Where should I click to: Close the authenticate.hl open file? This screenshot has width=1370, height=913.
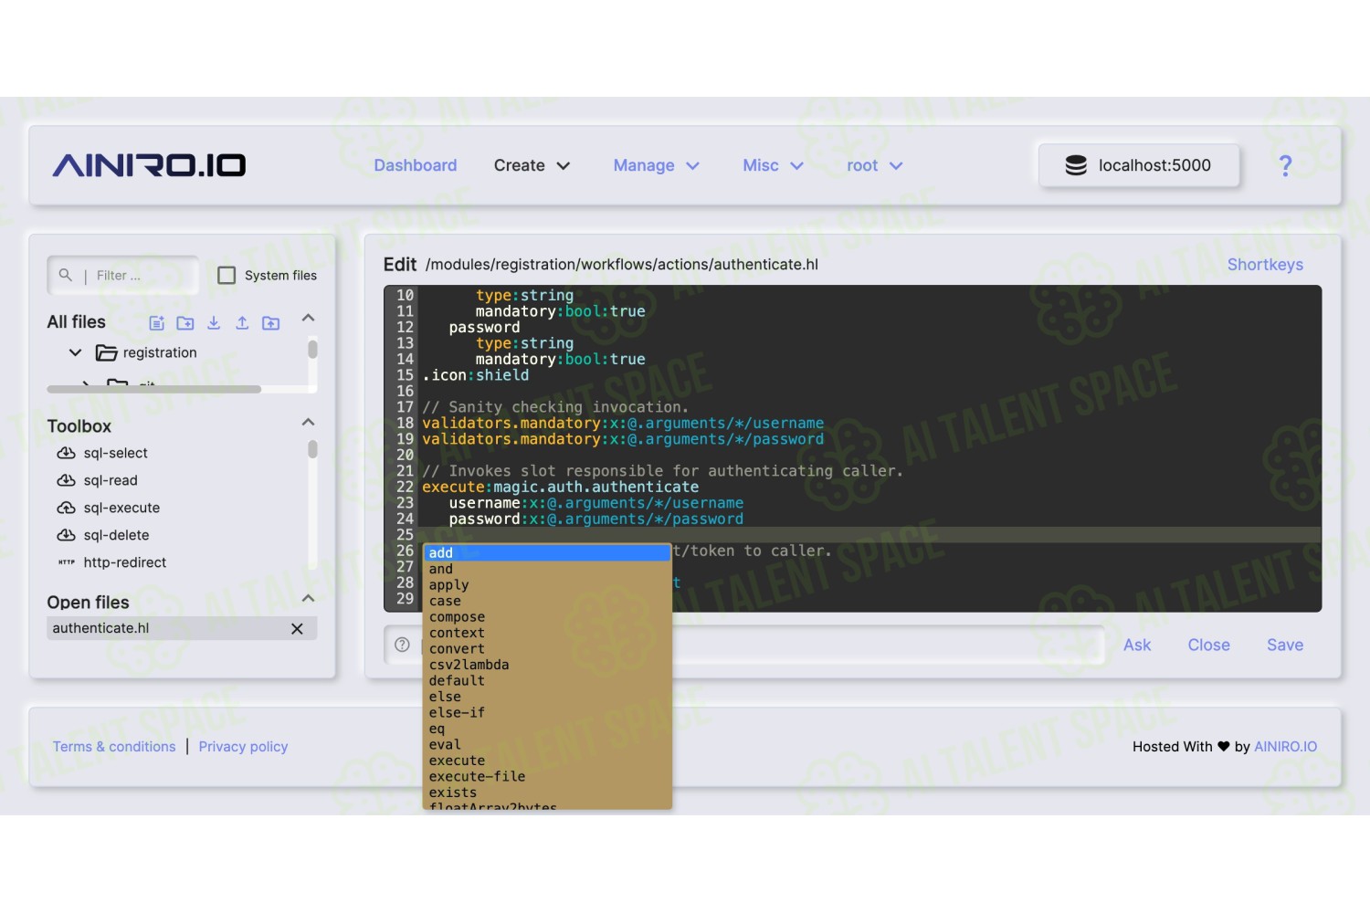click(297, 628)
